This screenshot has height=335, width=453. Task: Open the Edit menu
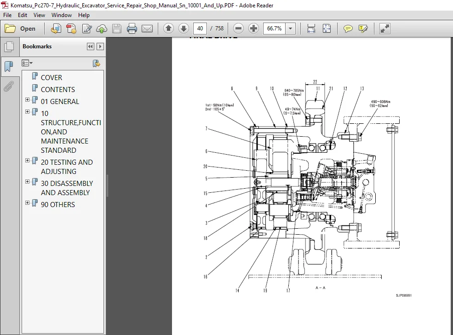coord(22,15)
